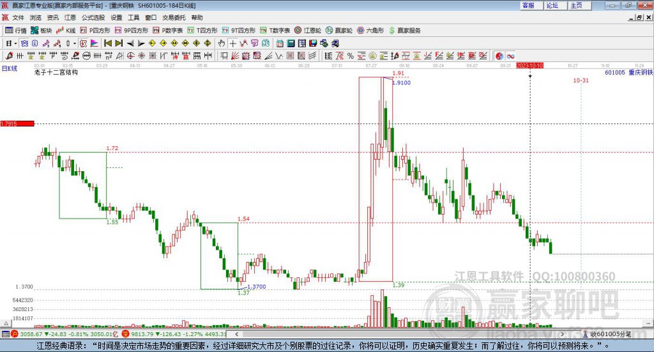The height and width of the screenshot is (352, 654).
Task: Open the 资讯 menu
Action: [x=52, y=17]
